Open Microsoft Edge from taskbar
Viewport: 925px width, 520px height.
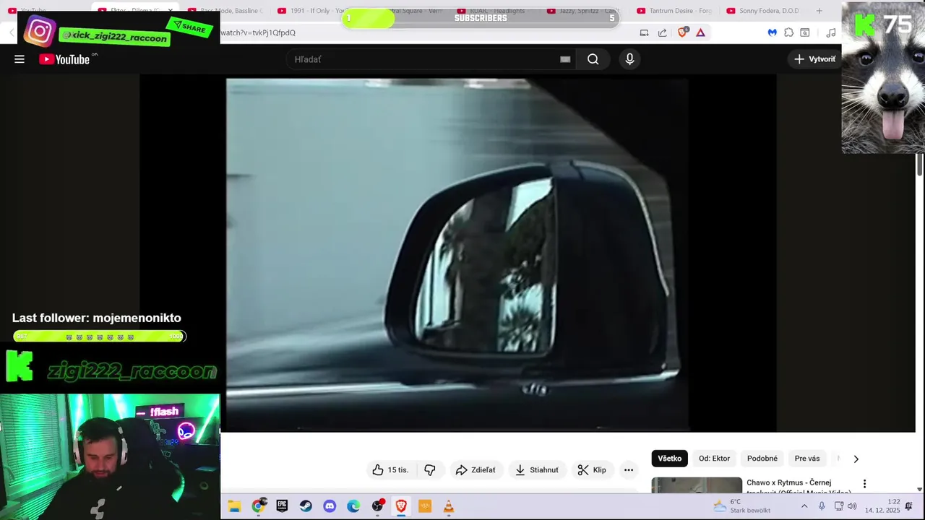tap(353, 506)
